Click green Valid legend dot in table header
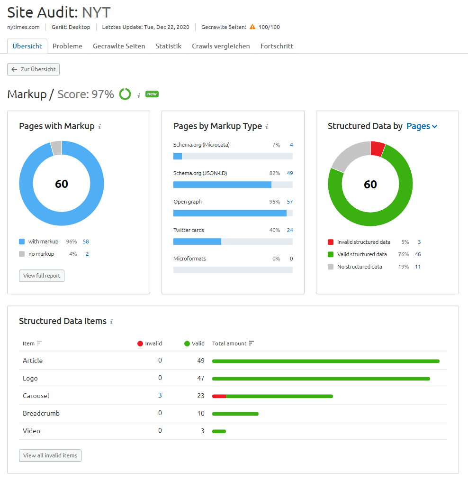468x483 pixels. [187, 344]
